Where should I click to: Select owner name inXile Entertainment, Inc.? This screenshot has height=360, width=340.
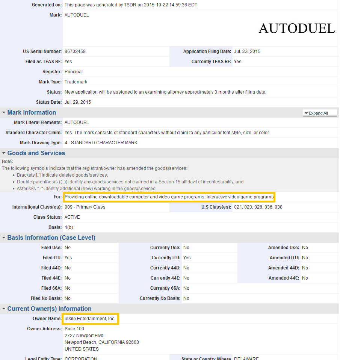pos(90,319)
